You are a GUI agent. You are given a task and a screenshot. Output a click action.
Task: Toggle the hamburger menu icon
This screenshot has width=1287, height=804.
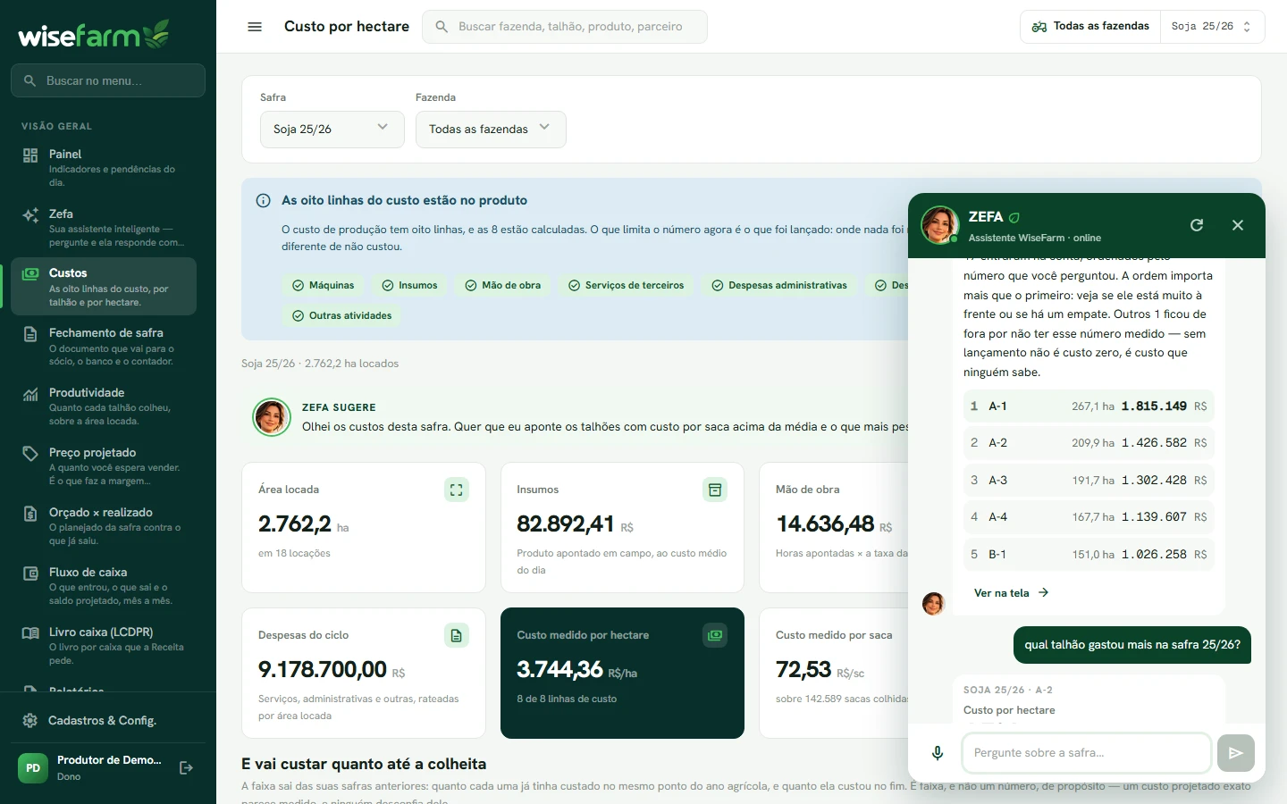click(x=255, y=27)
